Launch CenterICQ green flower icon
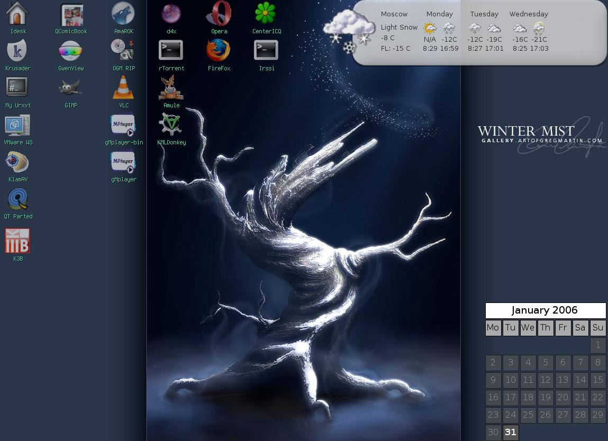608x441 pixels. pos(266,13)
